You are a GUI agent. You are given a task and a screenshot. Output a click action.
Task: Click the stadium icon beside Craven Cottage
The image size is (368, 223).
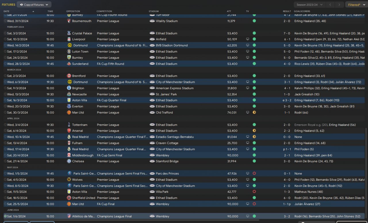pos(152,143)
